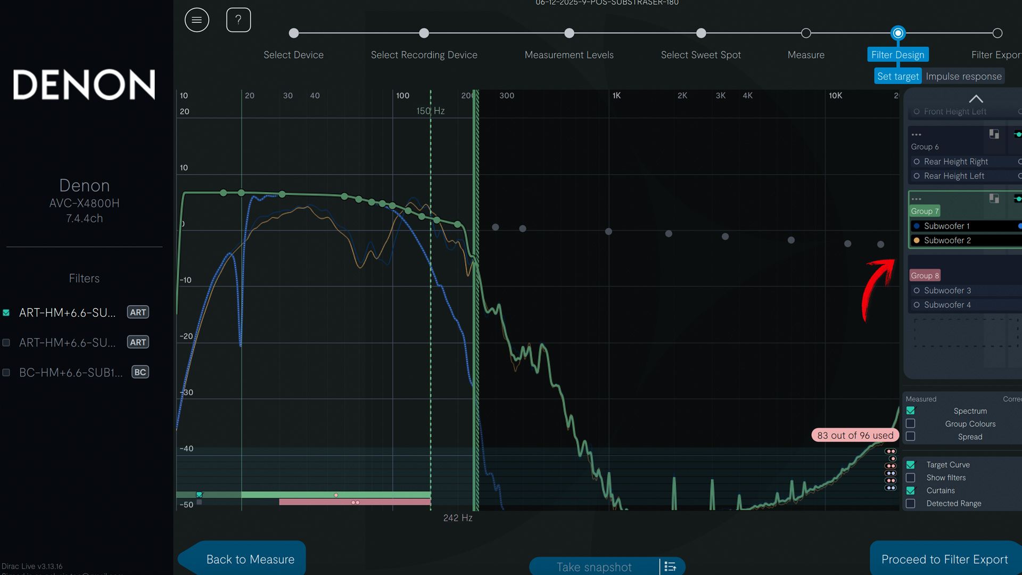1022x575 pixels.
Task: Select the BC-HM+6.6-SUB1 filter entry
Action: (x=71, y=372)
